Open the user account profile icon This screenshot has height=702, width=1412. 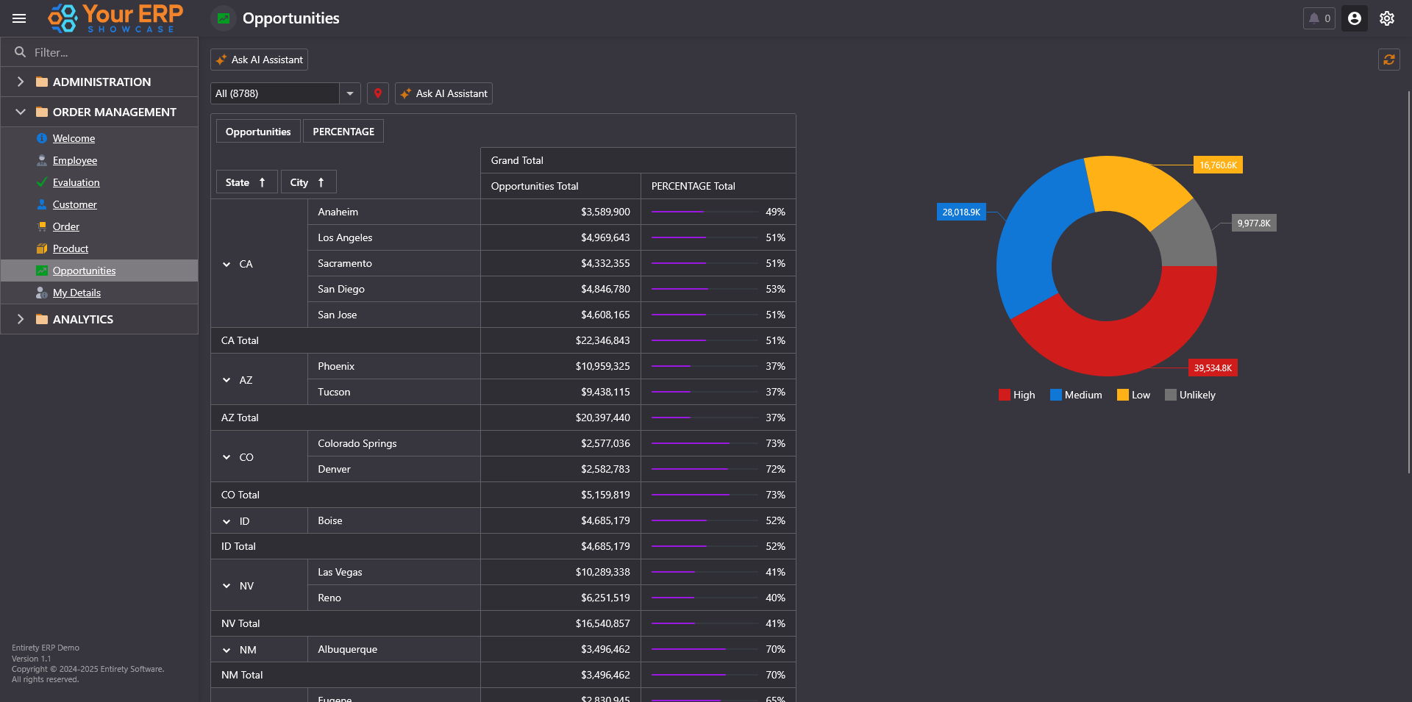pos(1354,18)
